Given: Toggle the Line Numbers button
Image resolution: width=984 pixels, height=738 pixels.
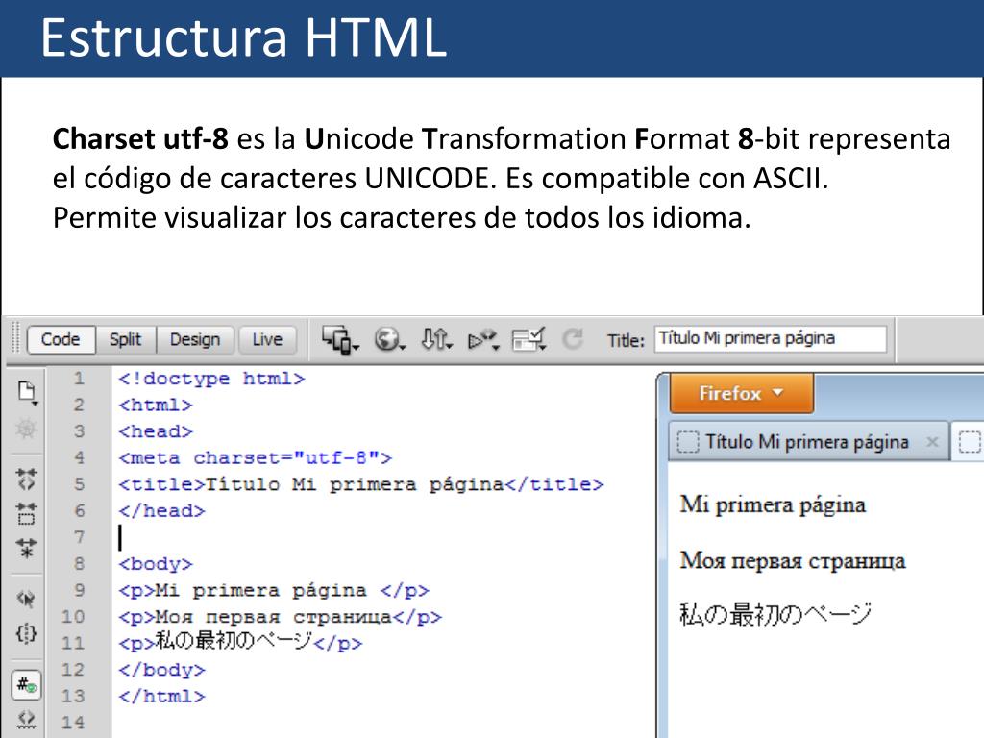Looking at the screenshot, I should click(x=27, y=685).
